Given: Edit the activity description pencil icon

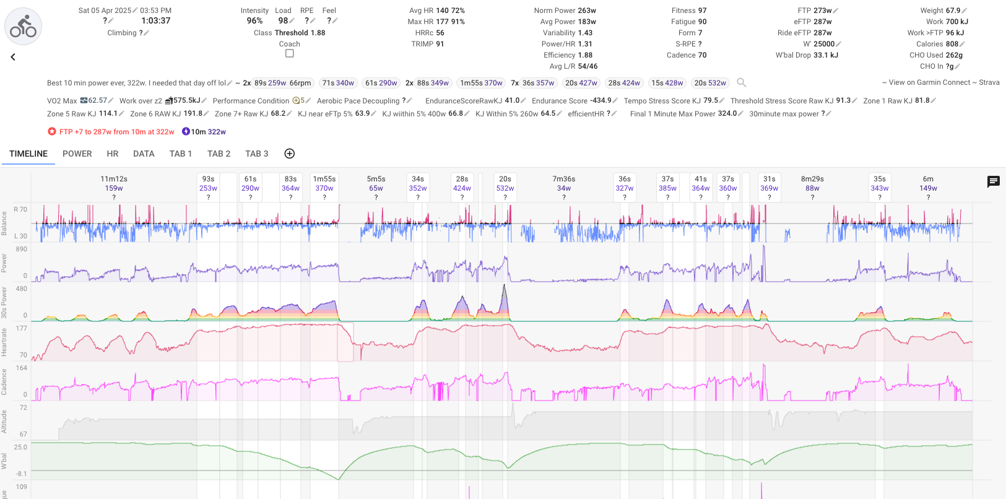Looking at the screenshot, I should click(x=230, y=83).
